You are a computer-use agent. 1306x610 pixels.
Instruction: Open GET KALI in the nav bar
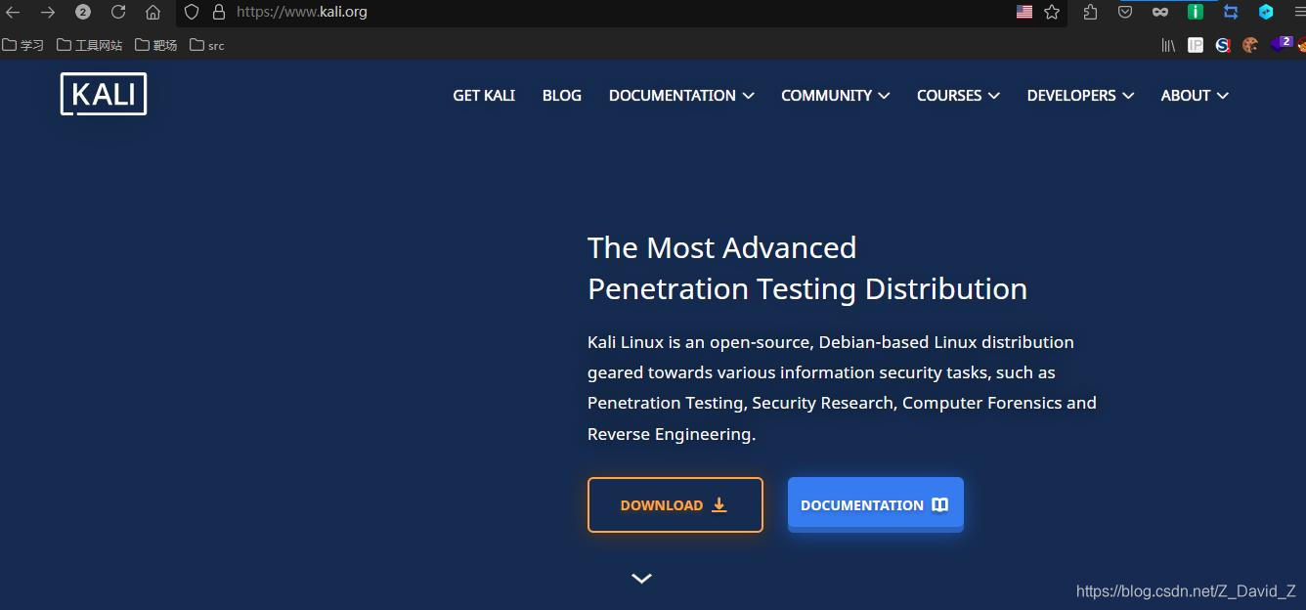[484, 95]
